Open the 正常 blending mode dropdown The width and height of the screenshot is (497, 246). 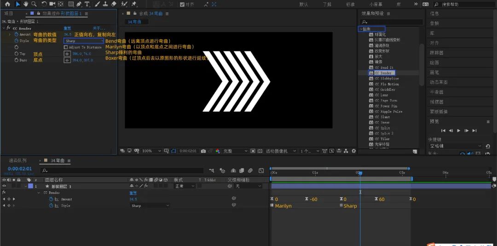pos(185,186)
